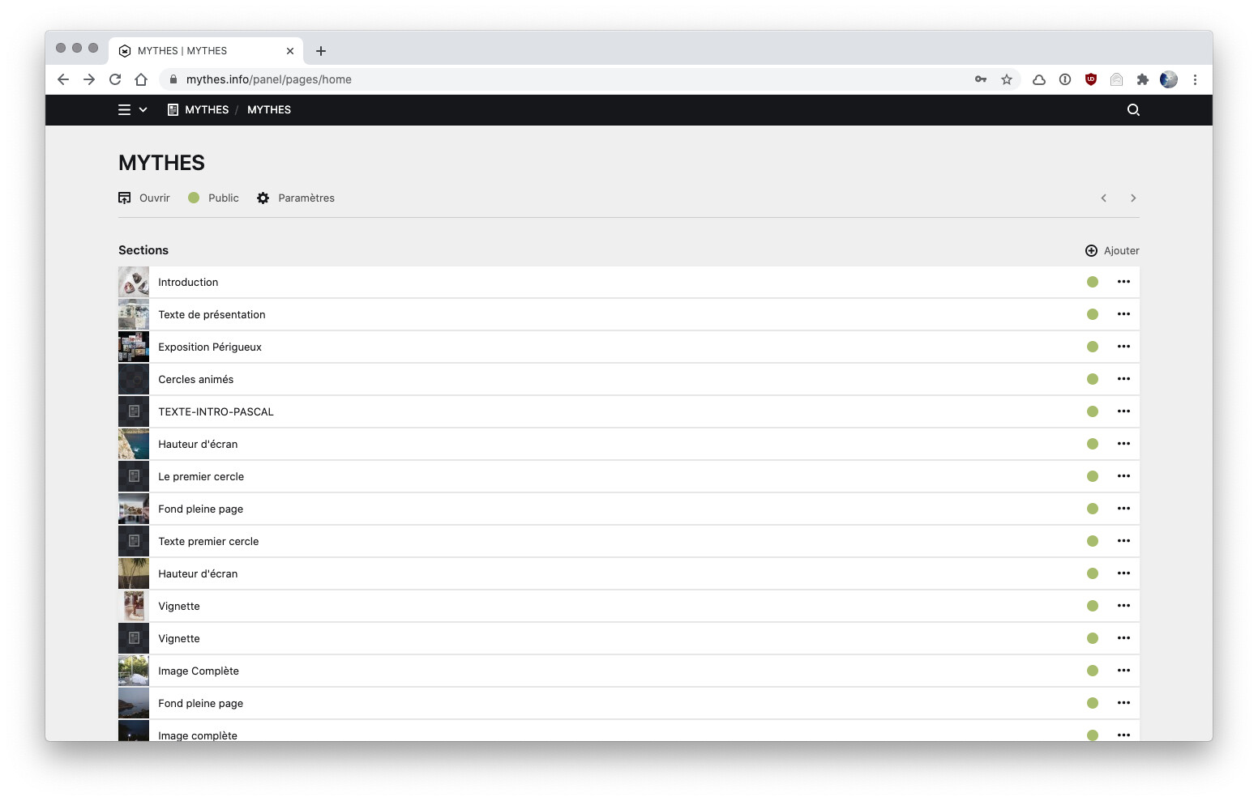Go to the browser home page
This screenshot has height=801, width=1258.
(141, 79)
